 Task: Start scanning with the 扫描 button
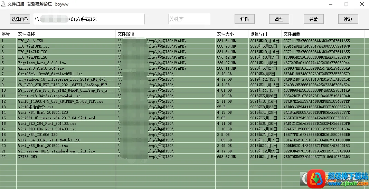(245, 19)
